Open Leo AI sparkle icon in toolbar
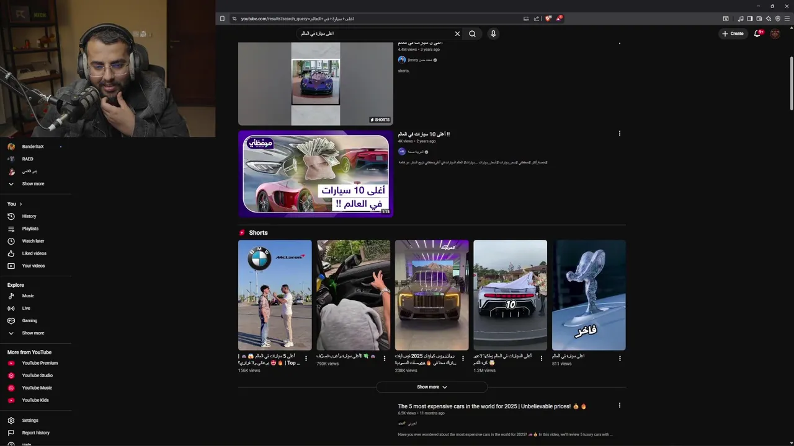 click(x=769, y=19)
